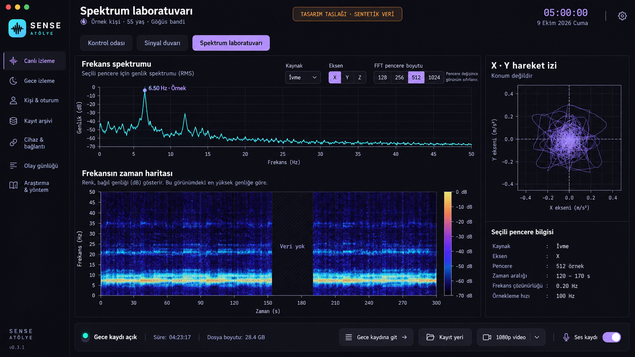
Task: Switch to Kontrol odası tab
Action: pyautogui.click(x=106, y=43)
